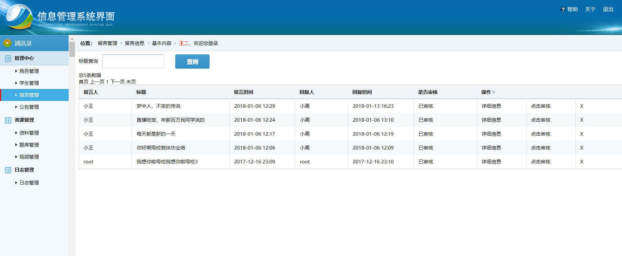
Task: Go to 上一页 in pagination
Action: pyautogui.click(x=97, y=82)
